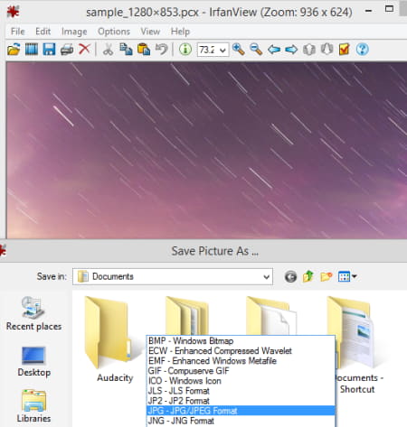Open the Image menu
407x427 pixels.
point(74,32)
